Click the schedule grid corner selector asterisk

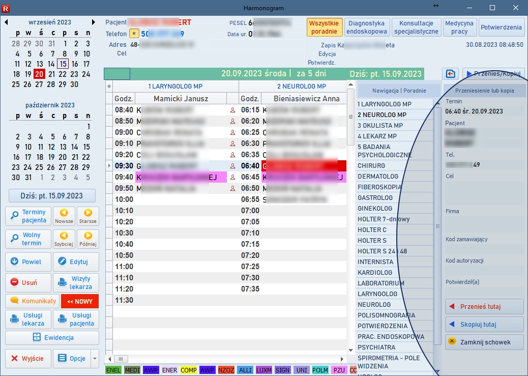coord(108,86)
